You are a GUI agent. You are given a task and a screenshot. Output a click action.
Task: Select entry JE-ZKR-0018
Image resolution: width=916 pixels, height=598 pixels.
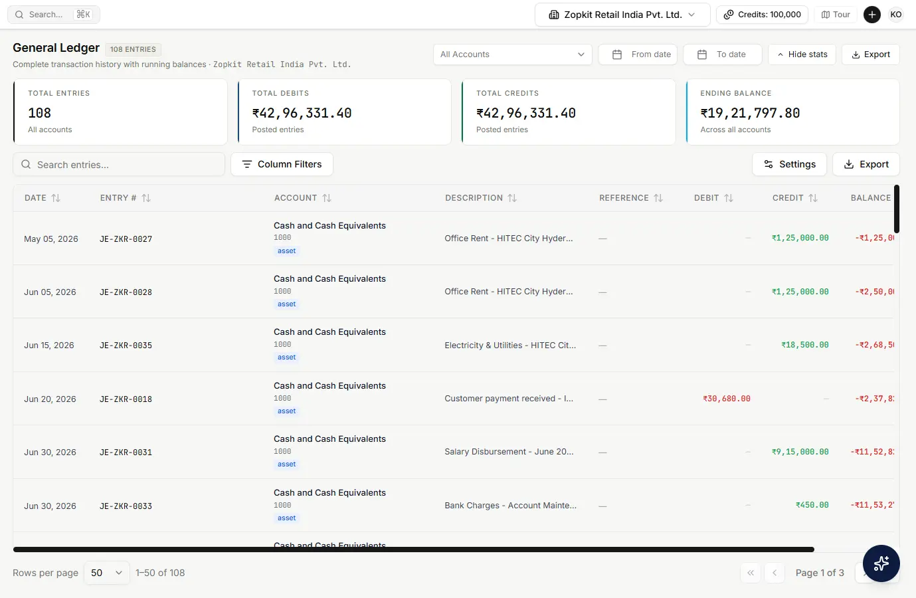(x=126, y=399)
